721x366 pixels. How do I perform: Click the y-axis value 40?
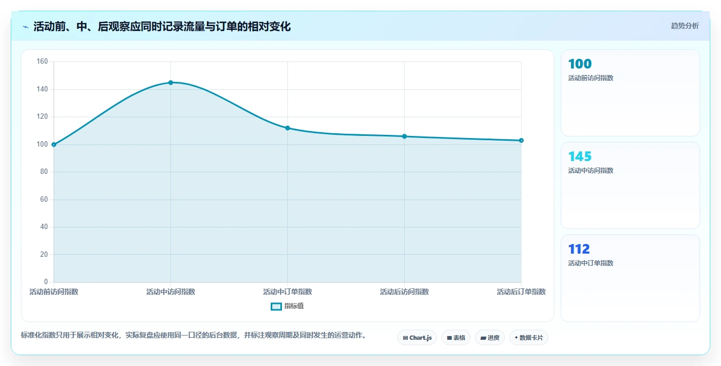[44, 227]
